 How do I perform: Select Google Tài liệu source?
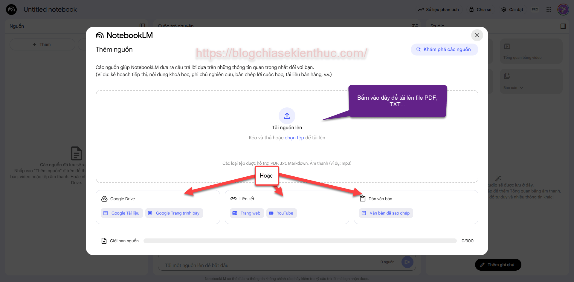[122, 213]
